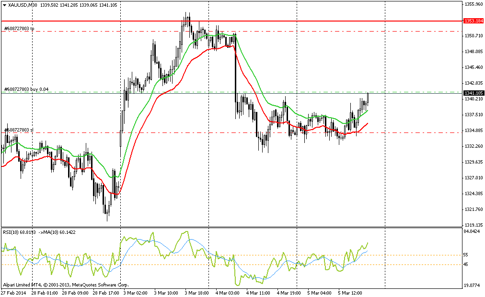Select the red 1353.184 price label
The height and width of the screenshot is (297, 485).
tap(473, 21)
